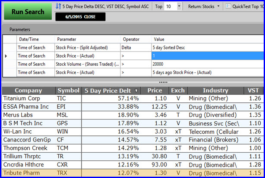
Task: Select the Stock Volume - (Shares Traded) parameter
Action: (x=87, y=64)
